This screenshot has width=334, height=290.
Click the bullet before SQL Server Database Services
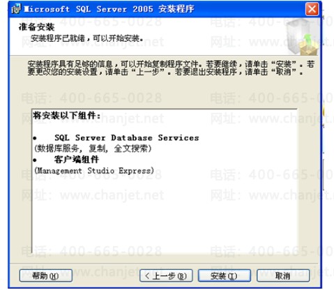35,138
